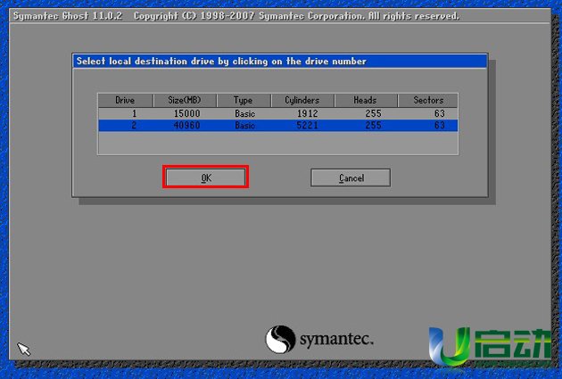Click the Sectors column header
The height and width of the screenshot is (379, 562).
428,100
